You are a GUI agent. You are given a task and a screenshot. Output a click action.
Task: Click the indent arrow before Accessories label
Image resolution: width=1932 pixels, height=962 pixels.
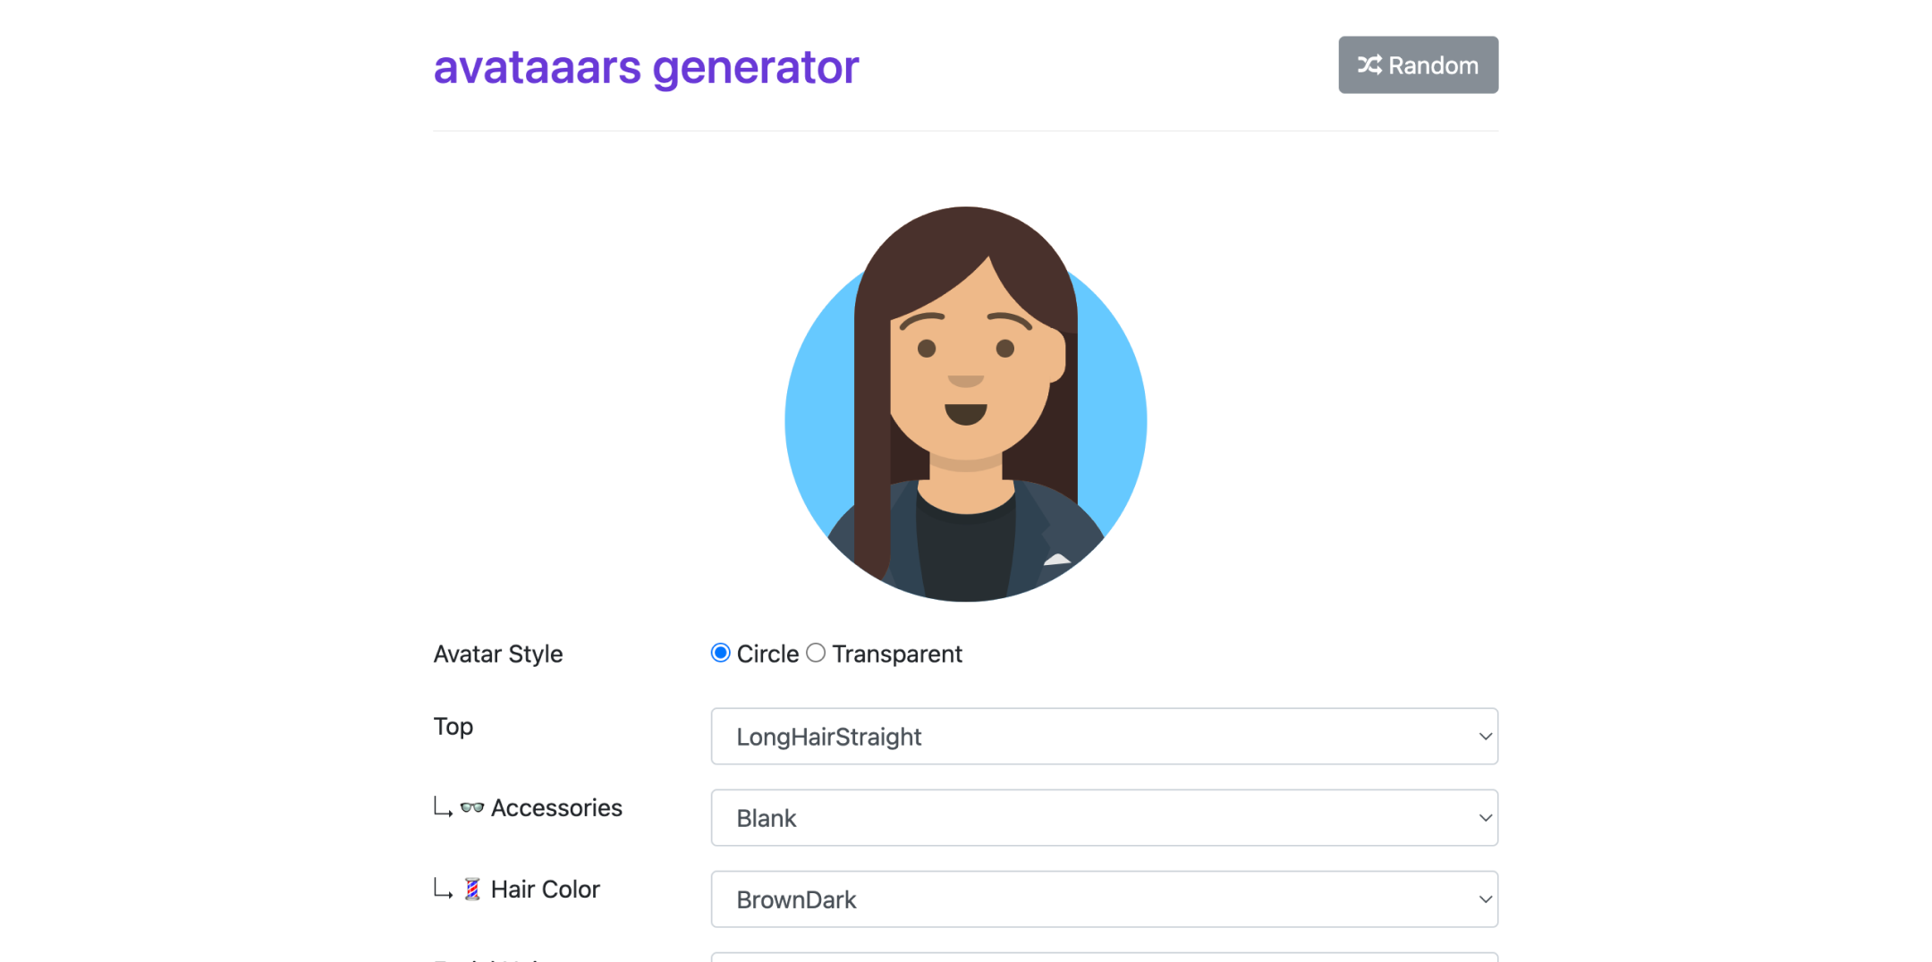pyautogui.click(x=443, y=807)
